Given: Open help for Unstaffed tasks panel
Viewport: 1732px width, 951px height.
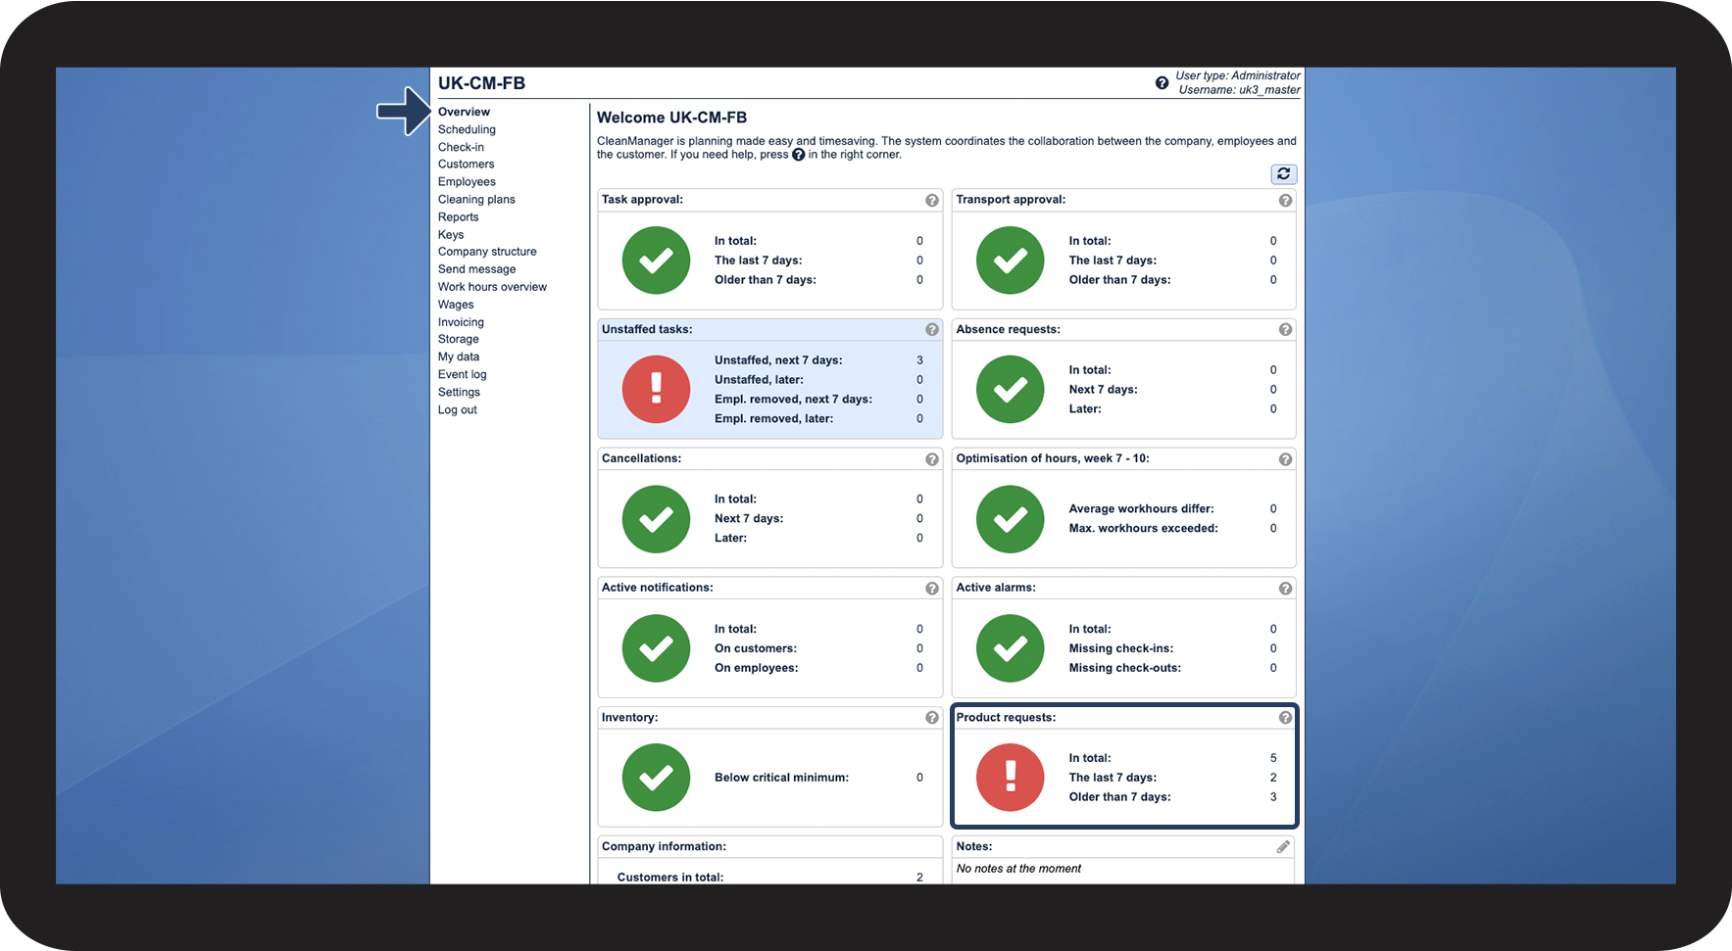Looking at the screenshot, I should pos(931,330).
